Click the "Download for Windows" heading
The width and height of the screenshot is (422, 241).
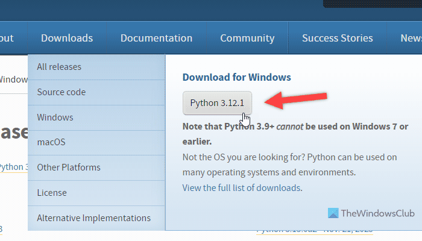[237, 77]
